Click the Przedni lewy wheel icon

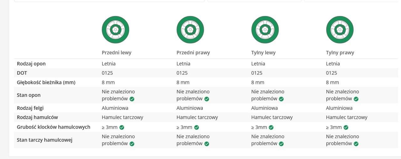click(x=115, y=30)
